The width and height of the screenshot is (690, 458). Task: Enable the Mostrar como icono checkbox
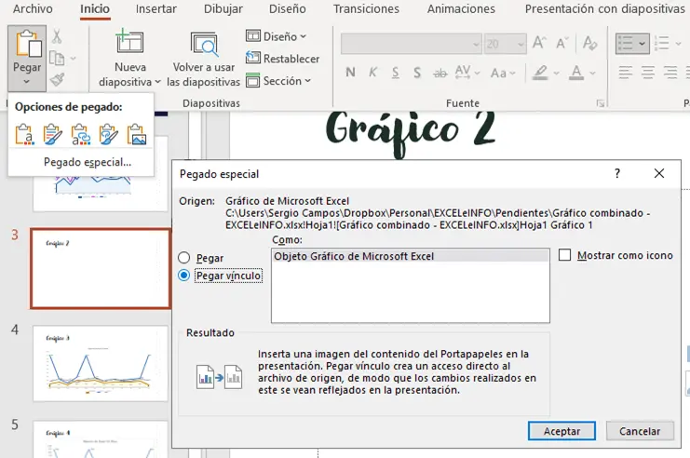(x=565, y=255)
